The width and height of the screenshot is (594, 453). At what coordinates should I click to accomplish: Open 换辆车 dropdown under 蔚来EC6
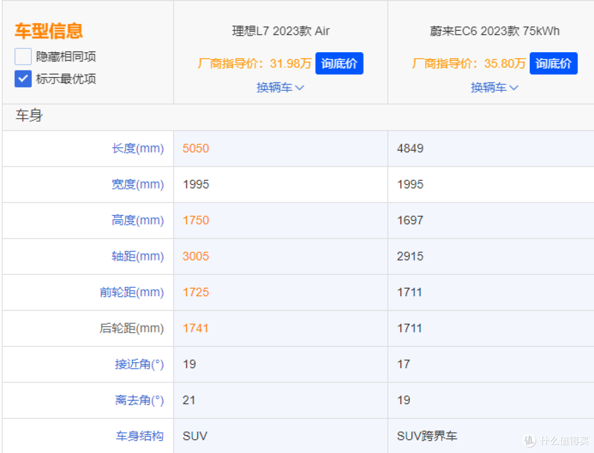tap(494, 87)
